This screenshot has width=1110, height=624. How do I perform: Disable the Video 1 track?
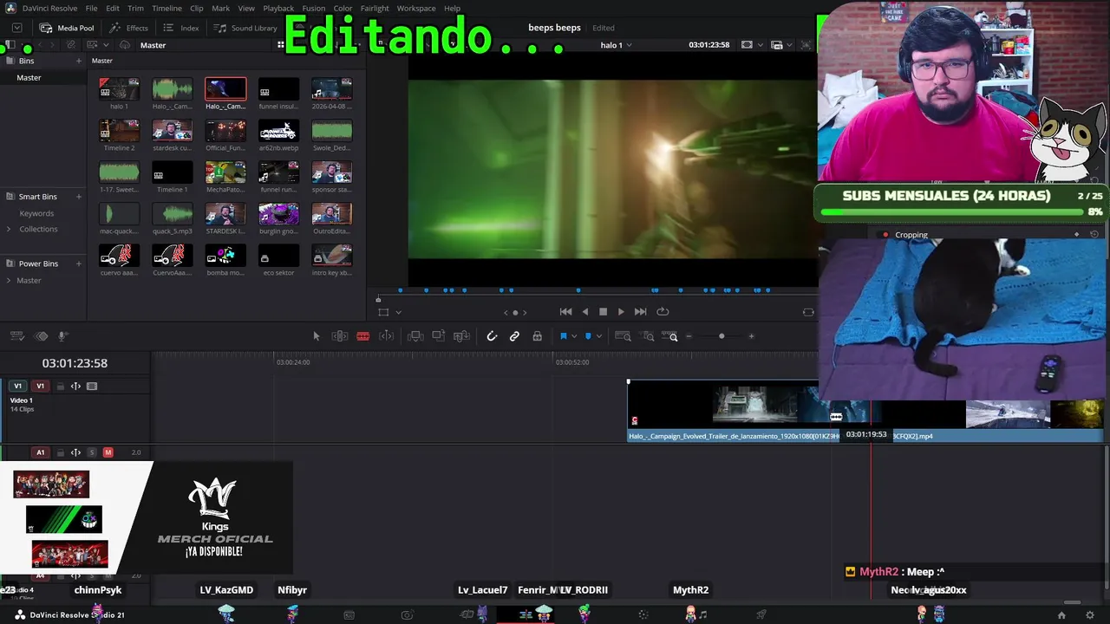click(x=92, y=387)
